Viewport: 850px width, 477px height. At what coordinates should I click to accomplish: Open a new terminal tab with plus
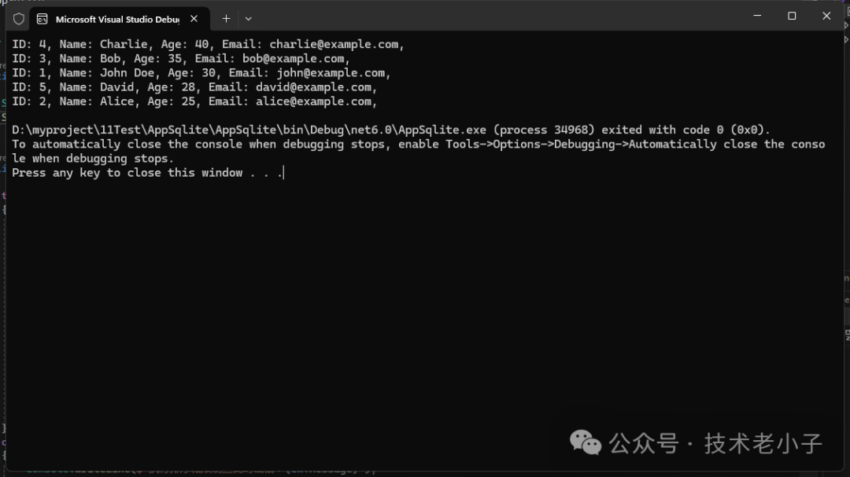pyautogui.click(x=226, y=18)
